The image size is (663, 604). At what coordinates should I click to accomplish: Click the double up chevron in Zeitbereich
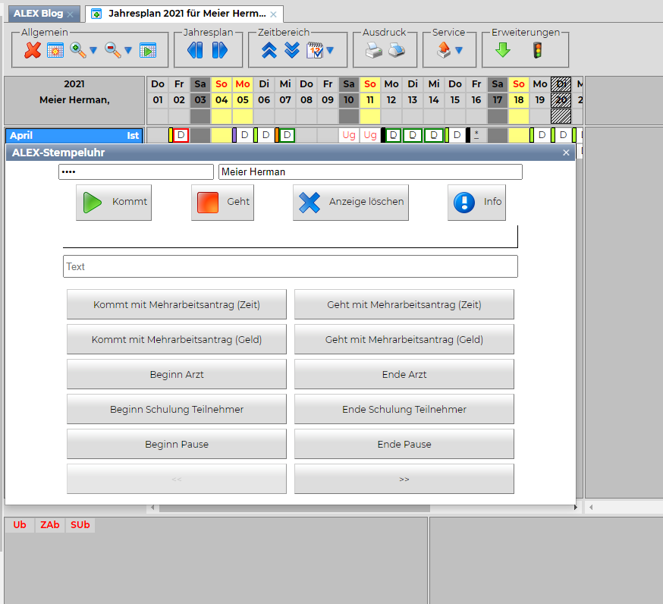pyautogui.click(x=269, y=51)
